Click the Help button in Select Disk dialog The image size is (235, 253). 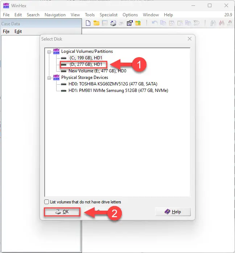[x=173, y=212]
